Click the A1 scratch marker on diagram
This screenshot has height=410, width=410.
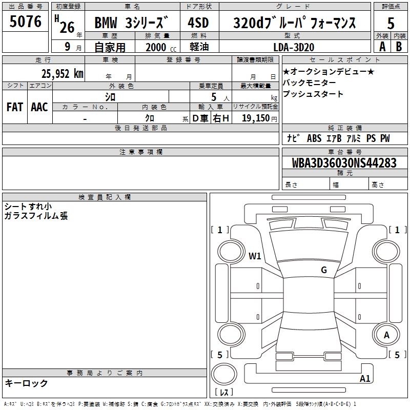tap(365, 379)
